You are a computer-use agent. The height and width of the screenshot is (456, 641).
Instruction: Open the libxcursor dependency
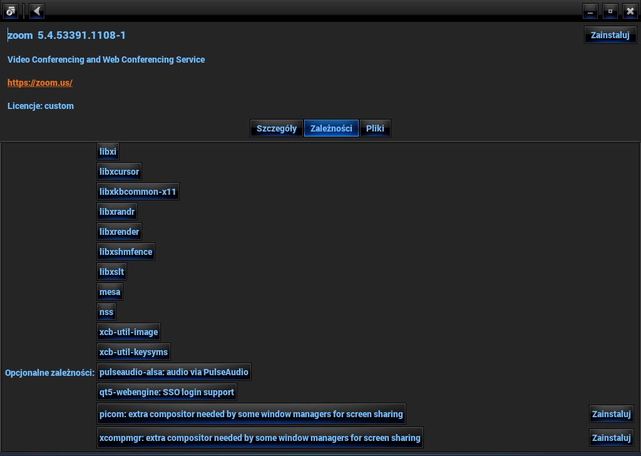click(x=120, y=172)
